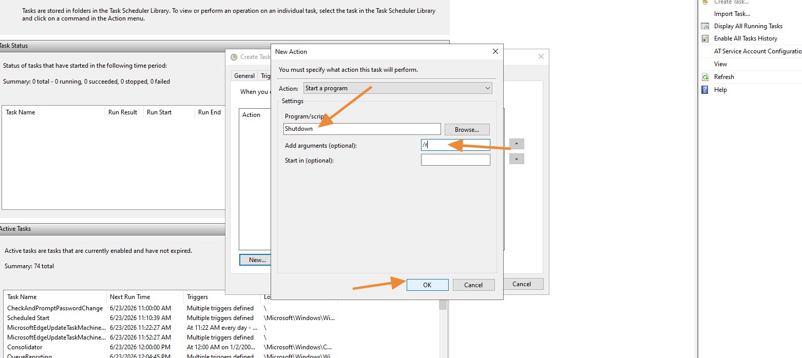Click the Start in (optional) field

[x=455, y=160]
